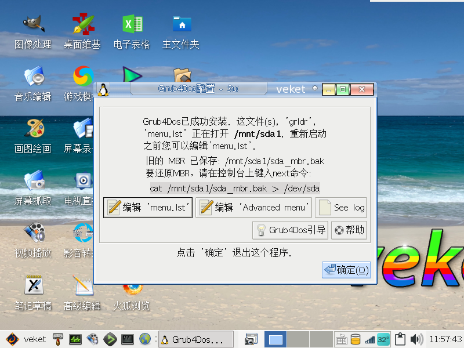Click 编辑 'menu.lst' button
Viewport: 464px width, 348px height.
pos(148,208)
